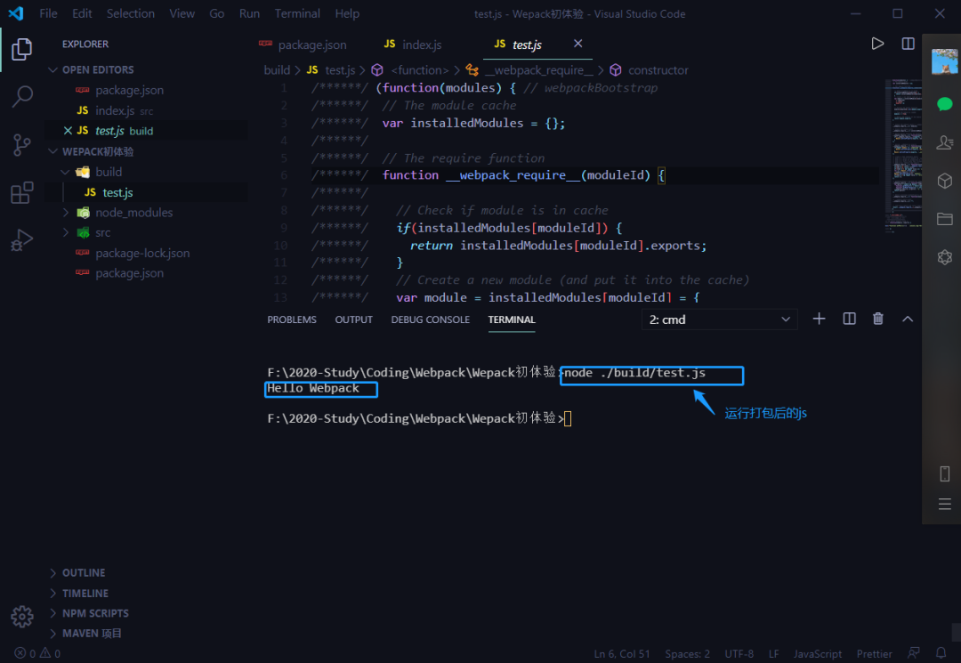Image resolution: width=961 pixels, height=663 pixels.
Task: Click the folder icon in right sidebar
Action: click(944, 219)
